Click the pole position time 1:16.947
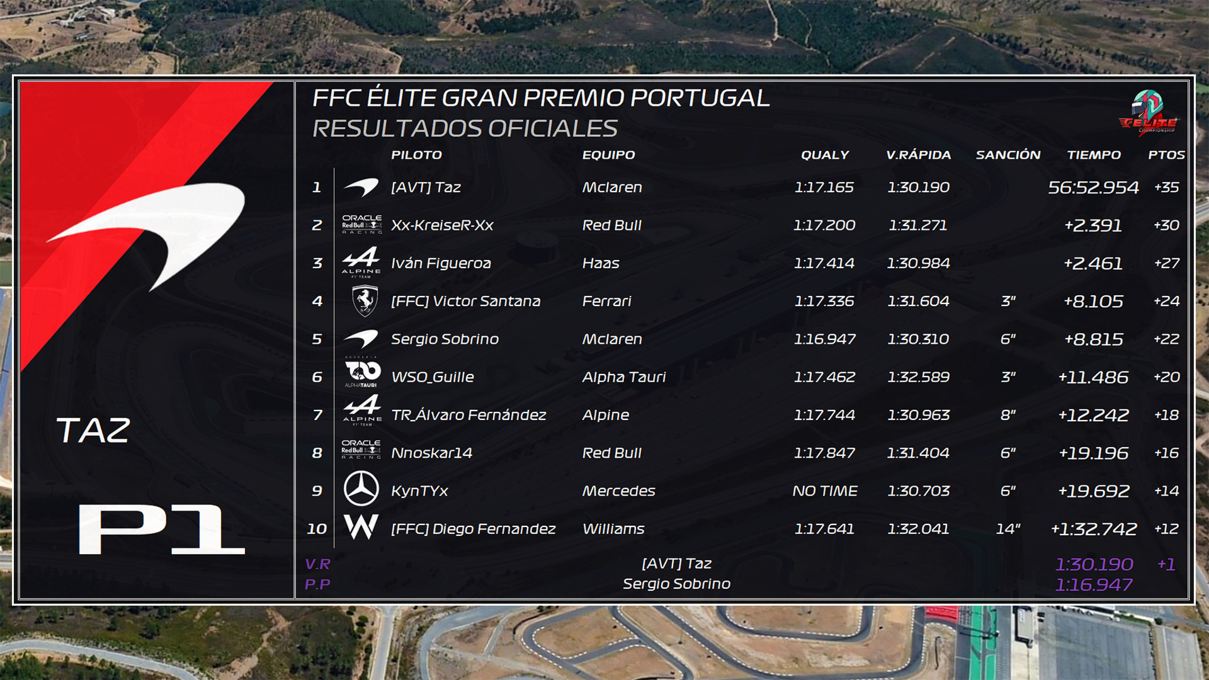This screenshot has width=1209, height=680. click(1094, 585)
